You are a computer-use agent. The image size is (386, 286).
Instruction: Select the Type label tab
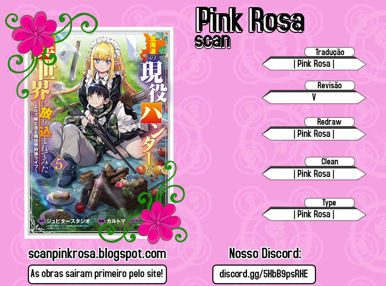tap(330, 202)
